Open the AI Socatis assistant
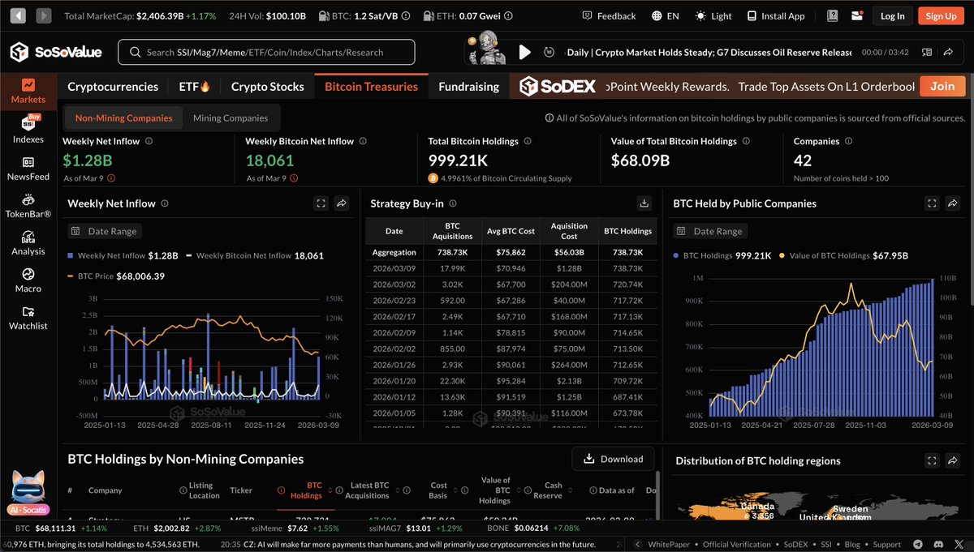This screenshot has width=974, height=552. tap(29, 493)
